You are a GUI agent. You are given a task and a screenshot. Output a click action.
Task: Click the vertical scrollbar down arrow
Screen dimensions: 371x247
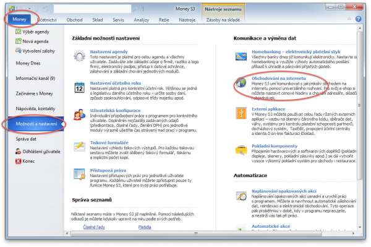(x=360, y=227)
